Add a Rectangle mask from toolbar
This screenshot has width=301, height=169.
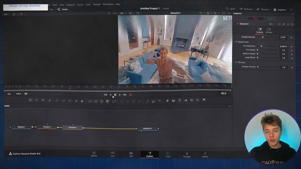point(122,101)
